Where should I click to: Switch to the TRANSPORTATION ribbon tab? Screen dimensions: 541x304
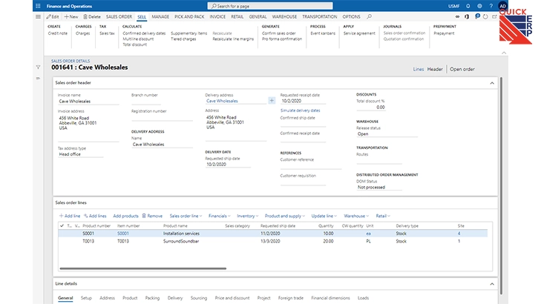(x=320, y=16)
